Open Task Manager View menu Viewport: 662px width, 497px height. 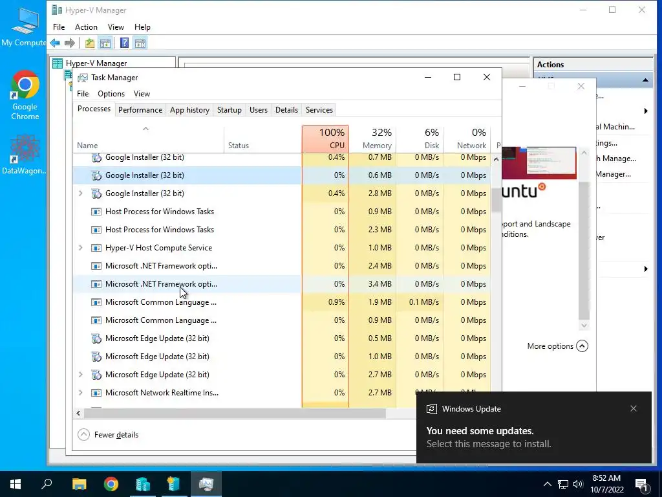pyautogui.click(x=142, y=93)
